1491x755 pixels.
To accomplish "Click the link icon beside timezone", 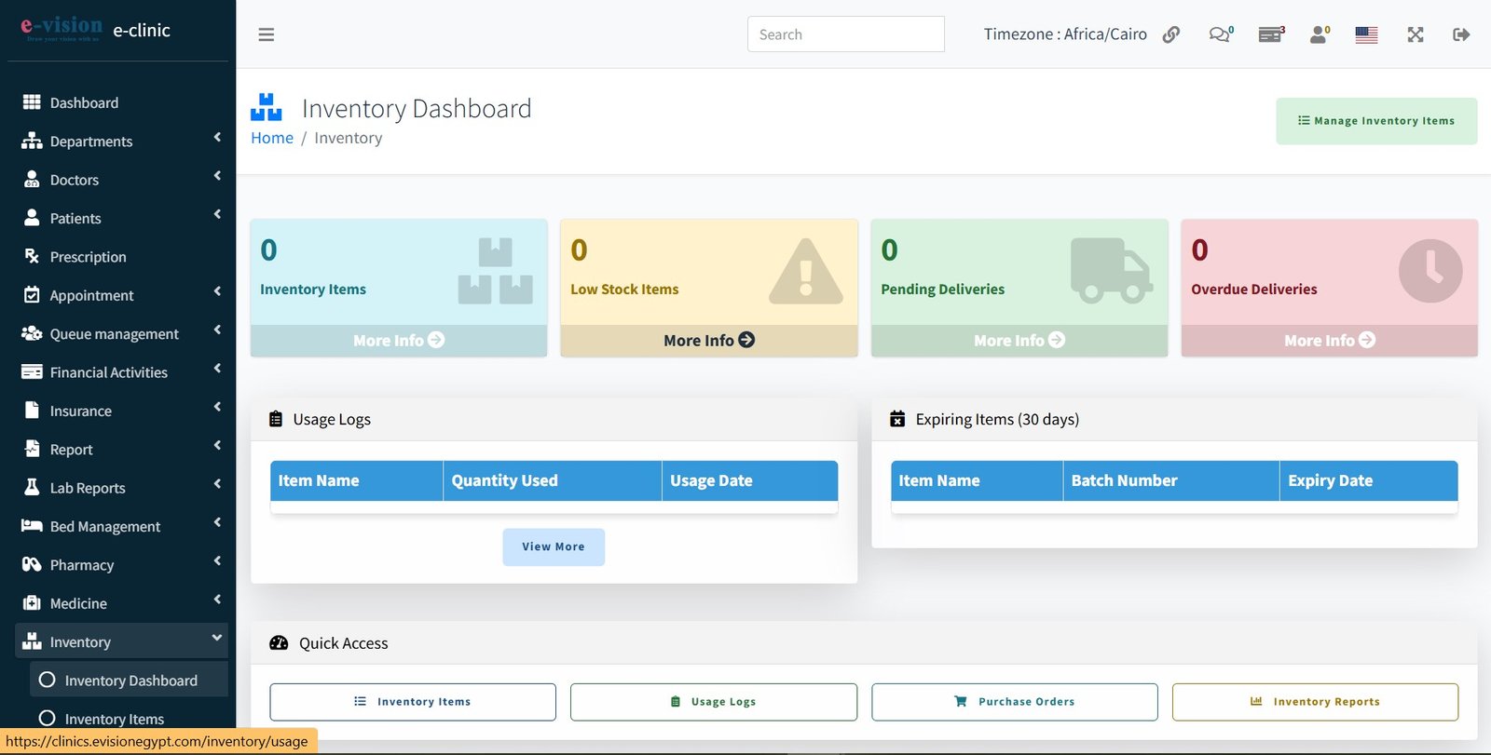I will 1171,34.
